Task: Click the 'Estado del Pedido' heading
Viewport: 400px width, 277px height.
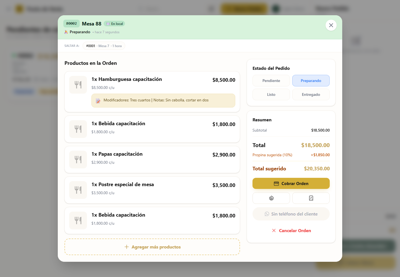Action: 271,68
